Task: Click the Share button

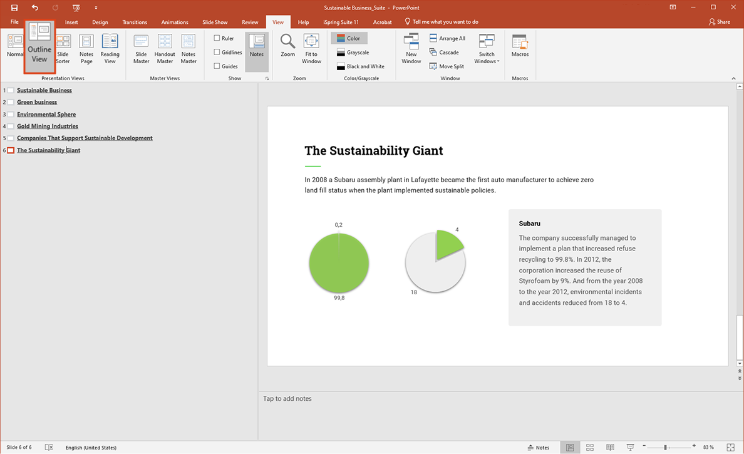Action: click(x=720, y=21)
